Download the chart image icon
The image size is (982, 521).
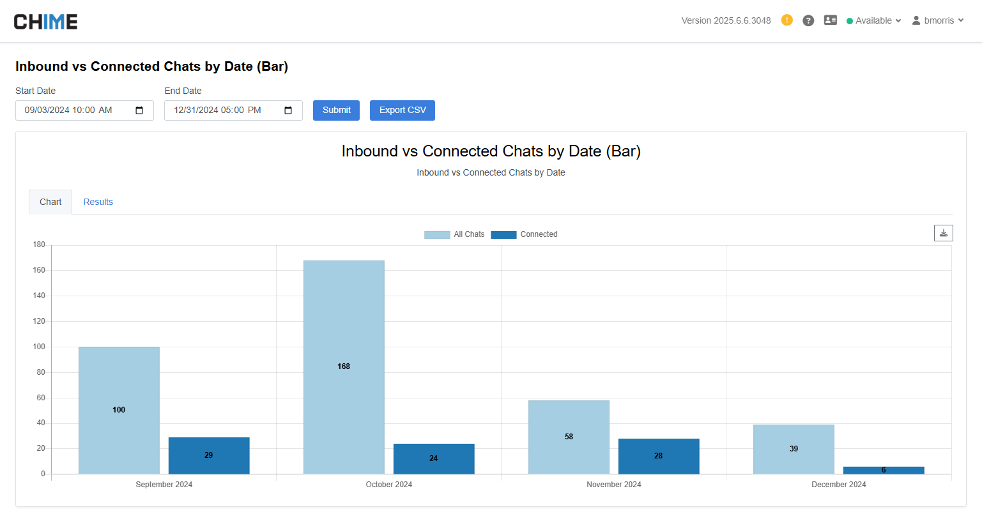pyautogui.click(x=944, y=233)
